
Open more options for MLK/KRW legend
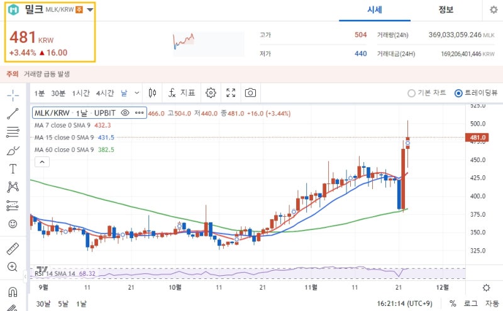(139, 113)
